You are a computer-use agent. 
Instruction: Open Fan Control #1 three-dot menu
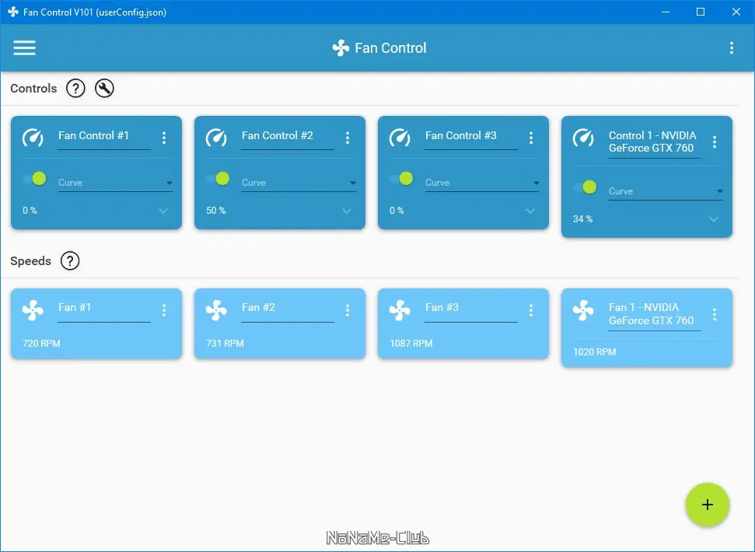(164, 138)
